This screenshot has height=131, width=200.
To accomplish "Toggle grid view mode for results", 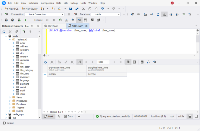I will [x=128, y=62].
